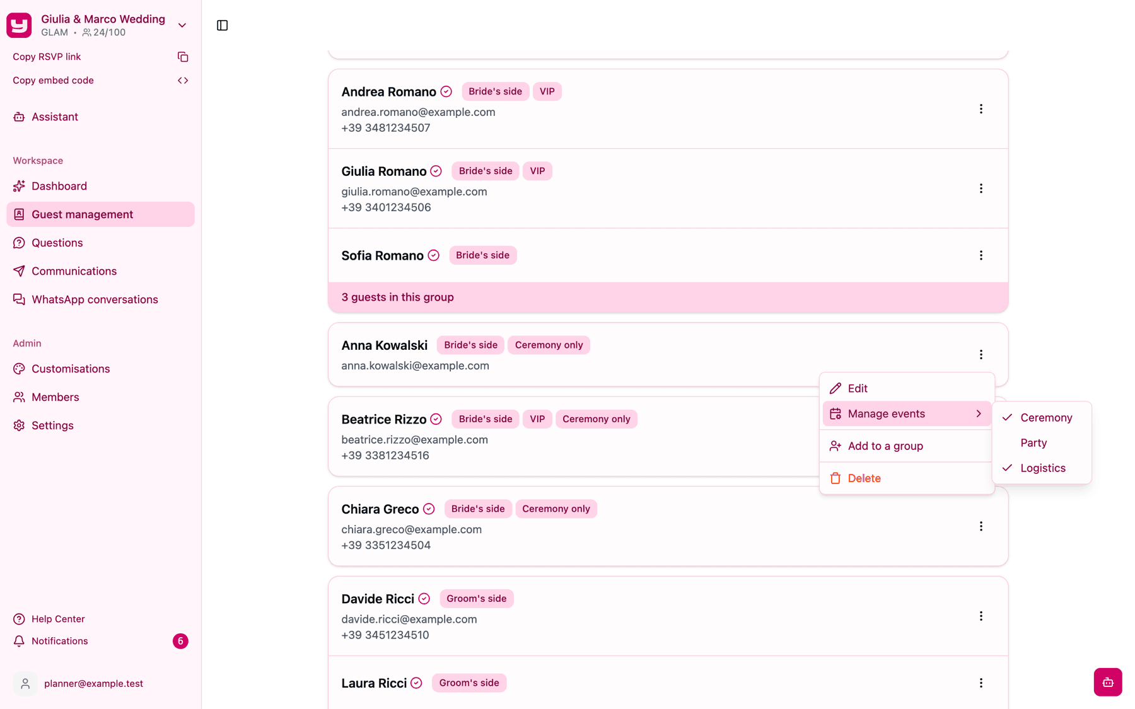The height and width of the screenshot is (709, 1135).
Task: Open the floating assistant bot button
Action: [x=1108, y=682]
